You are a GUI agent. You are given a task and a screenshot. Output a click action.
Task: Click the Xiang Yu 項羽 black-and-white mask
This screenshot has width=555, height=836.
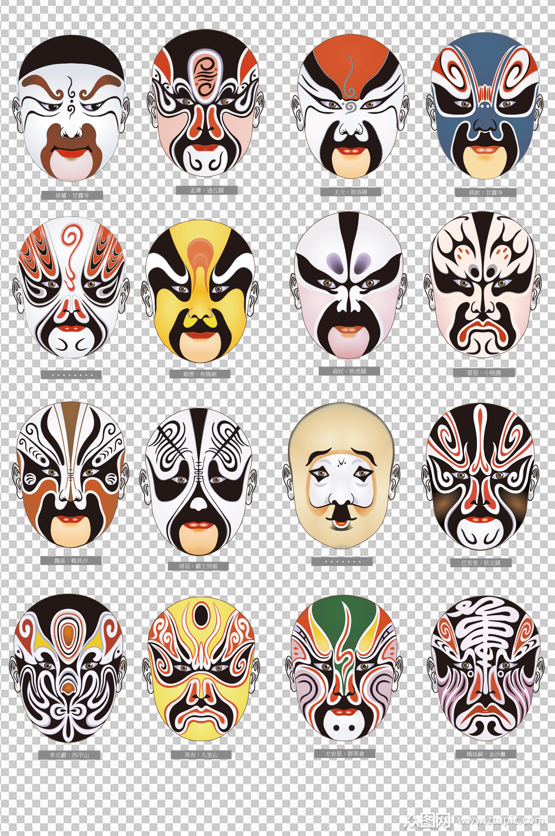coord(198,481)
